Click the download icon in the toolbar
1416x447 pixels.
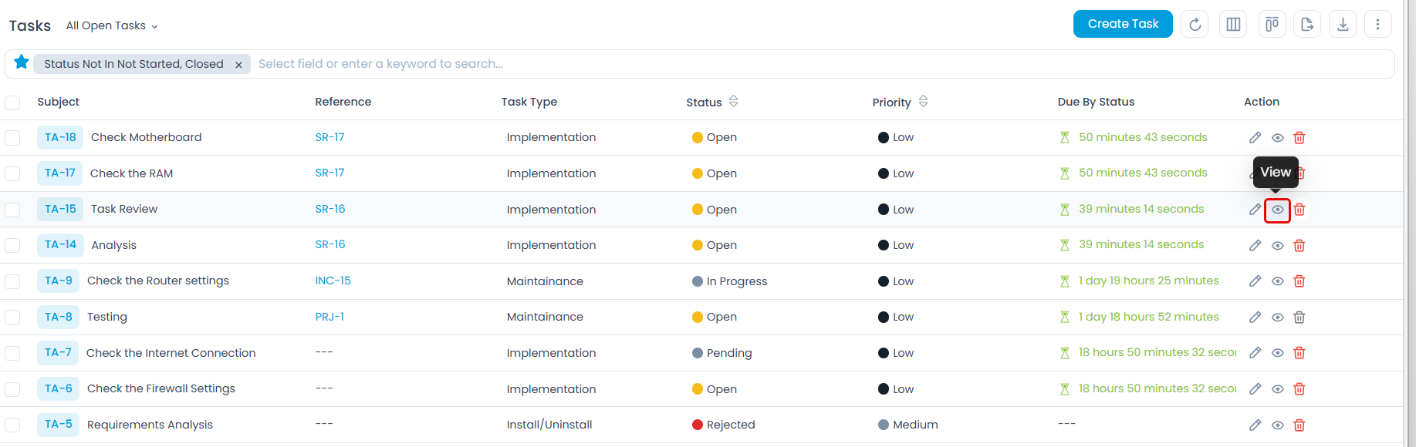pyautogui.click(x=1343, y=25)
